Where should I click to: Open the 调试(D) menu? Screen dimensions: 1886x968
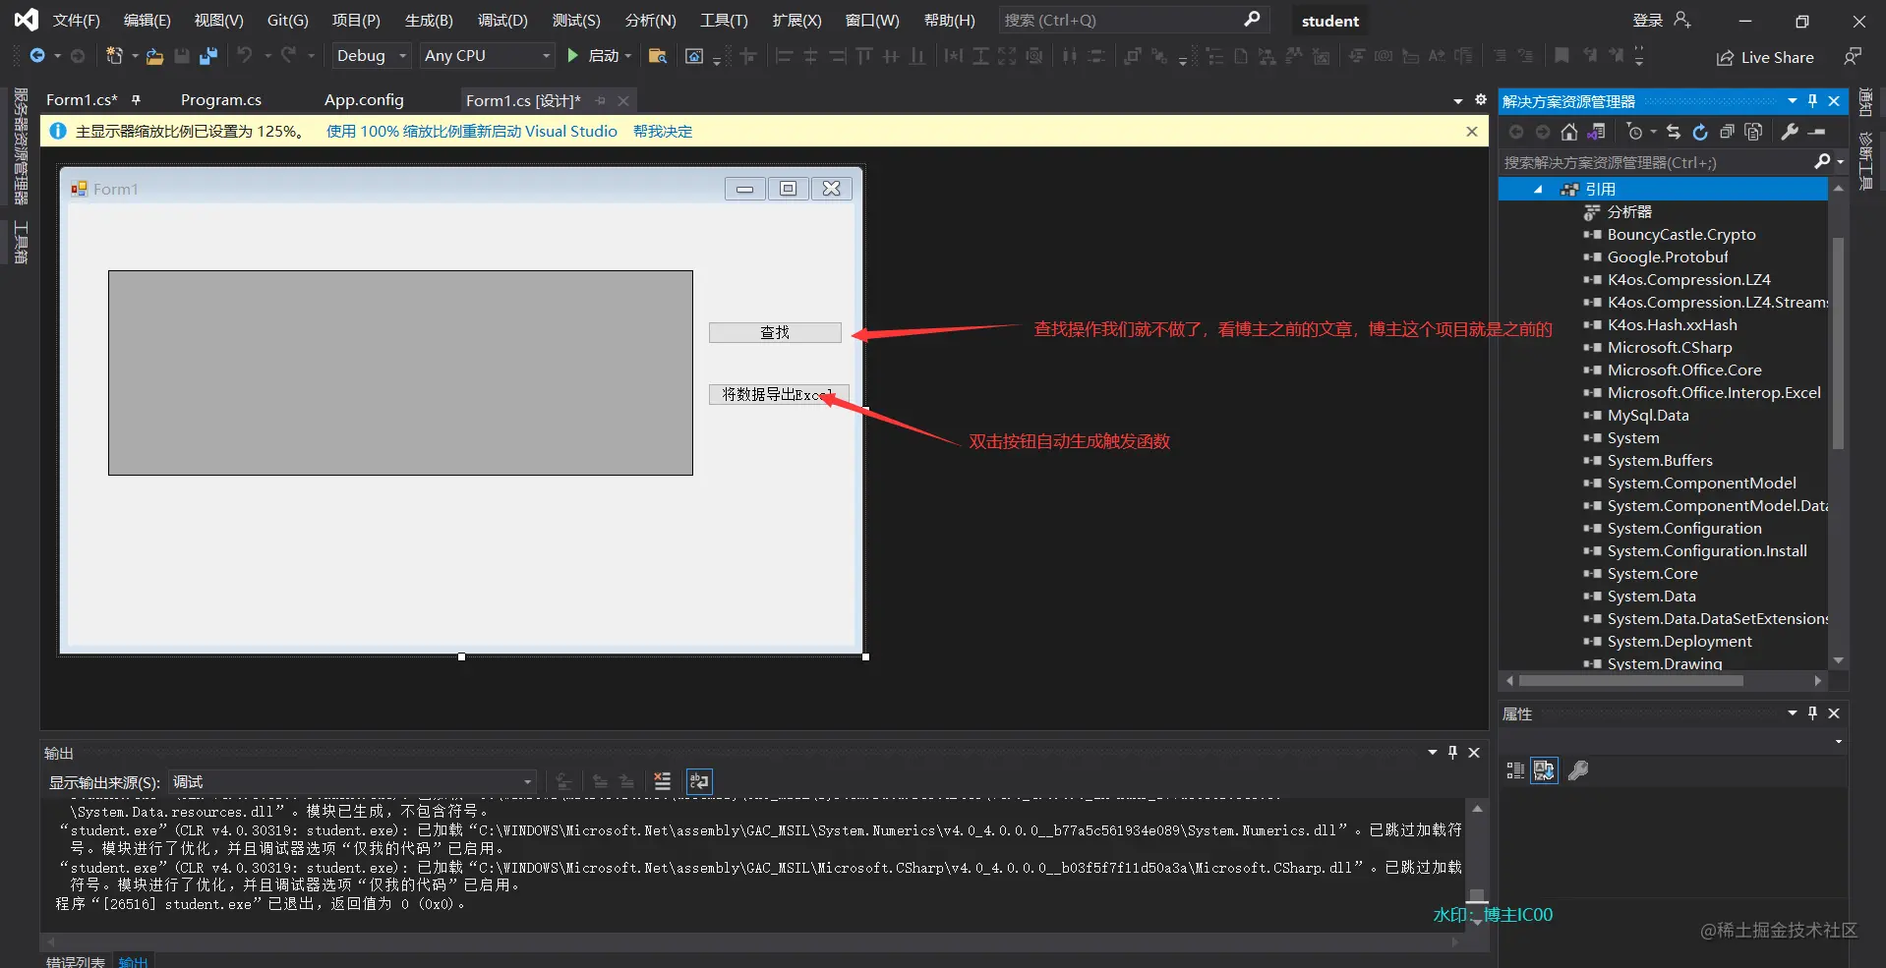[x=502, y=20]
